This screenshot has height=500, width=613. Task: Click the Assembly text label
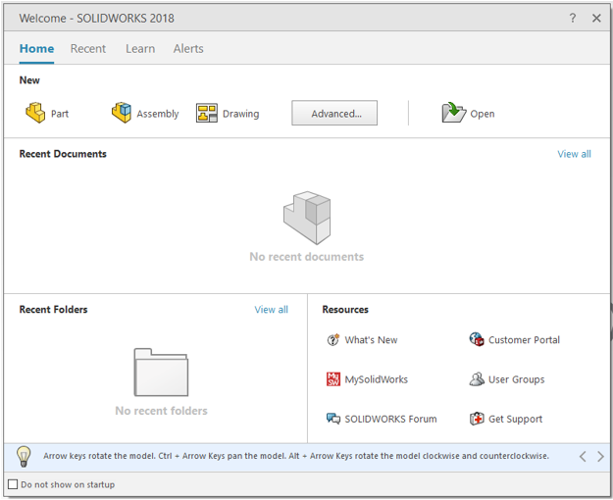click(x=158, y=114)
